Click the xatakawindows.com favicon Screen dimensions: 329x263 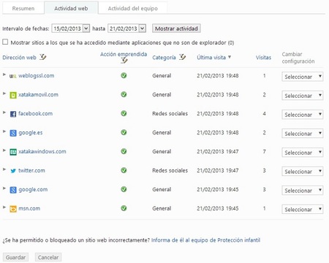[x=13, y=152]
